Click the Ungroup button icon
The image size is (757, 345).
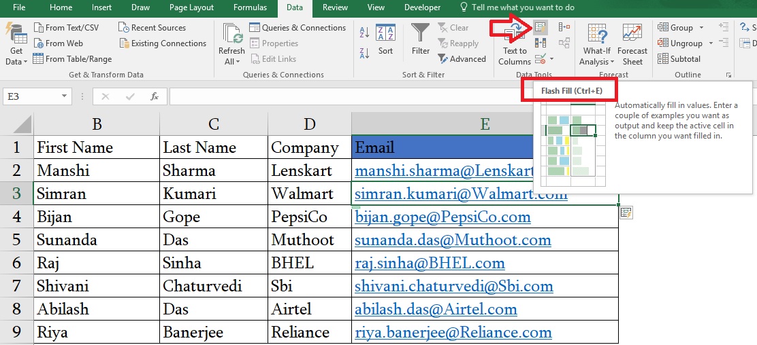tap(662, 43)
